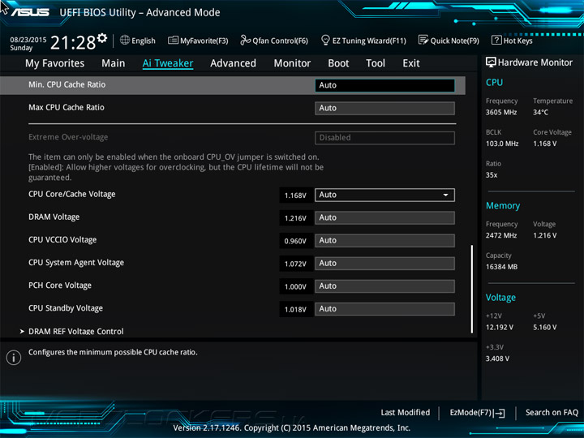The height and width of the screenshot is (438, 584).
Task: Click the EzMode exit arrow icon
Action: click(x=499, y=413)
